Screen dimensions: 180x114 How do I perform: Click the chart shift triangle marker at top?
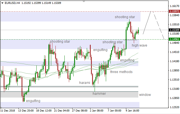click(84, 1)
